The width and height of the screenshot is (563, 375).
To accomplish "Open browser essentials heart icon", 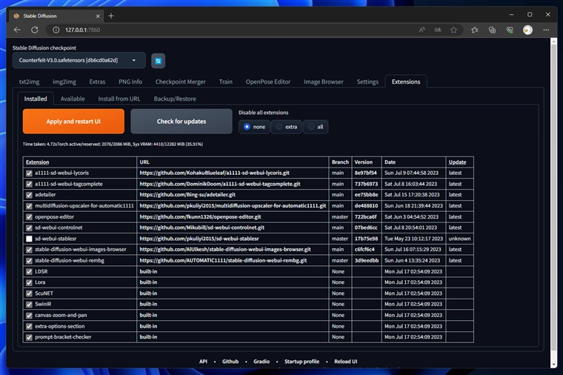I will click(510, 30).
